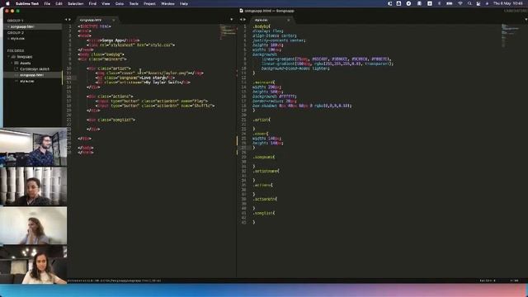Click the date and time in the menu bar

coord(508,3)
